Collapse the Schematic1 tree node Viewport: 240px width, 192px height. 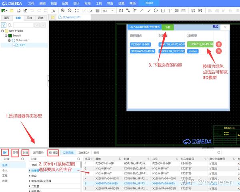point(10,40)
